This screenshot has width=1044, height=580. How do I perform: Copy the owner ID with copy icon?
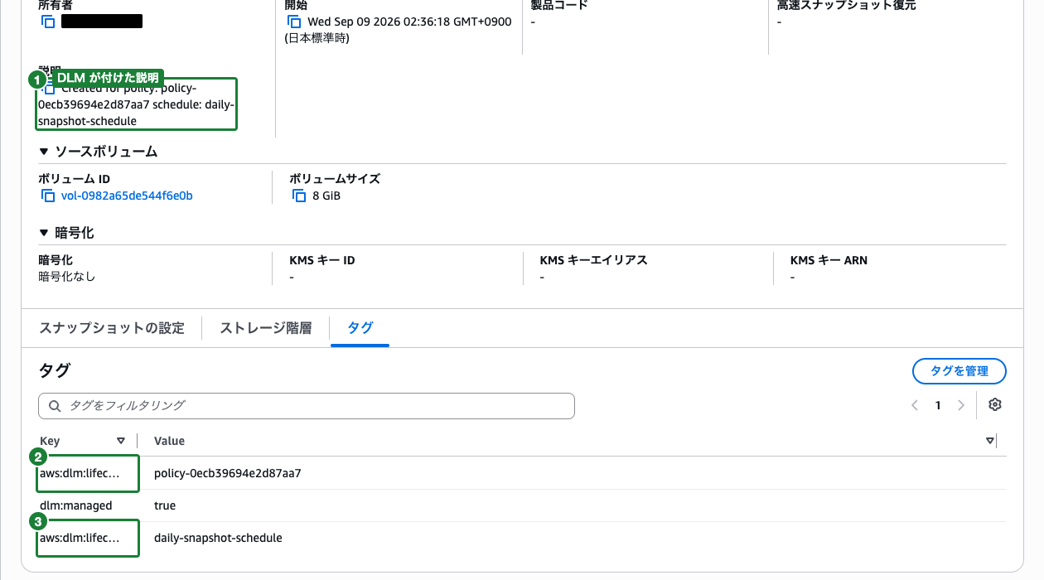pos(48,22)
